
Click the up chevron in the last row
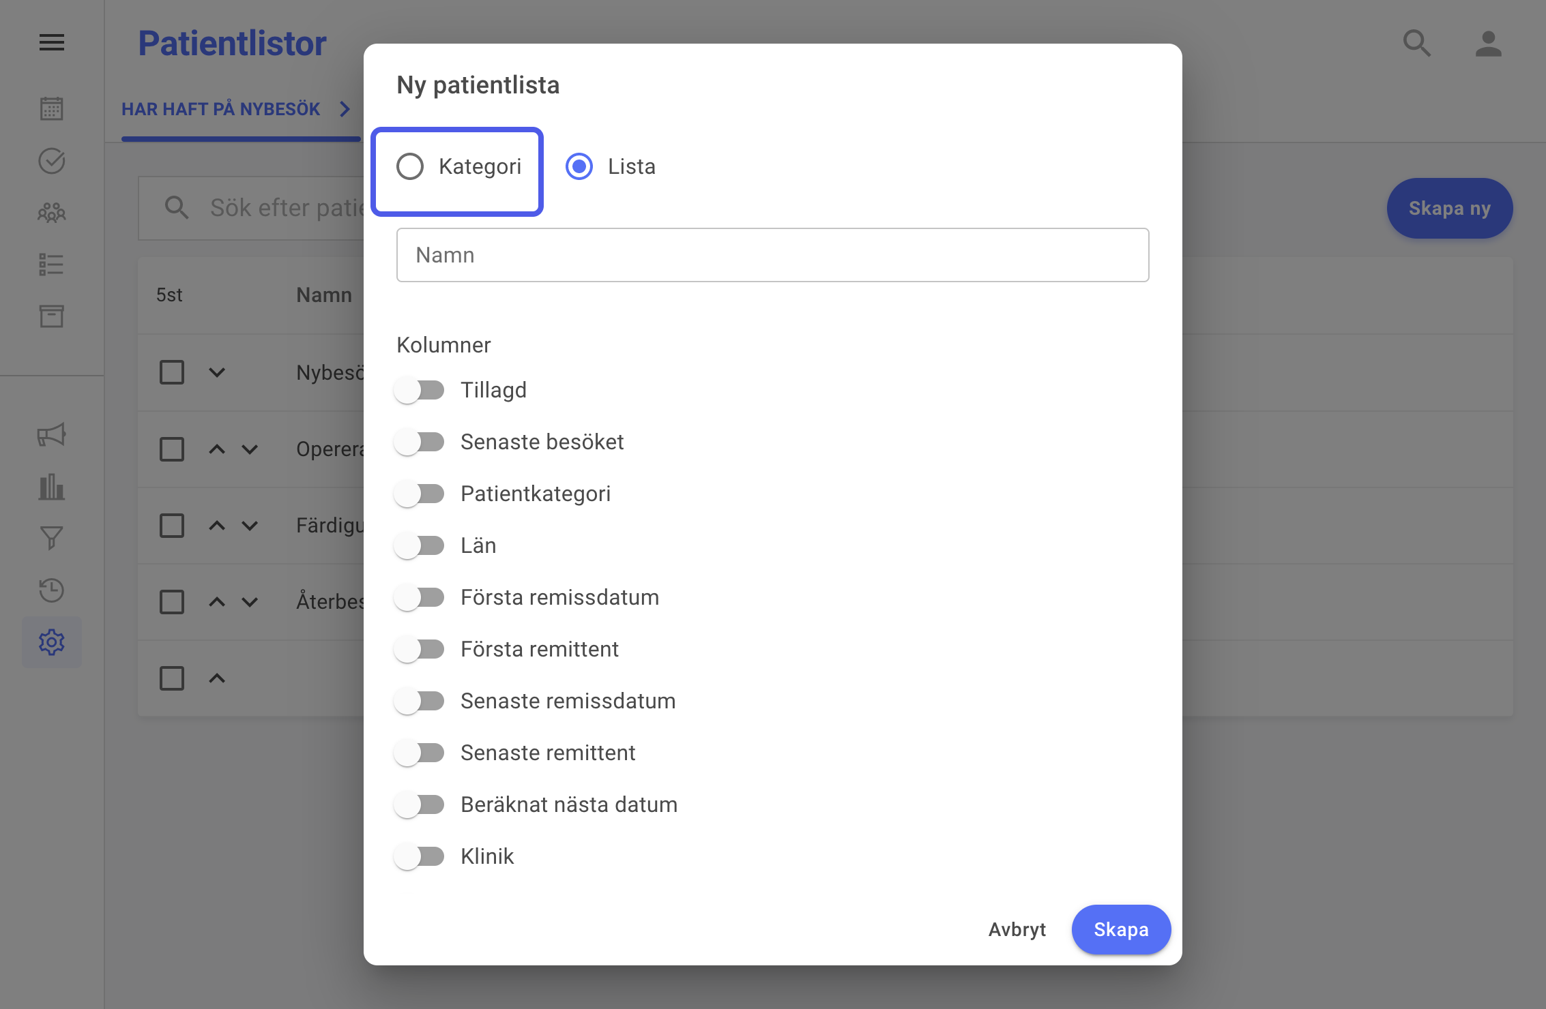217,678
